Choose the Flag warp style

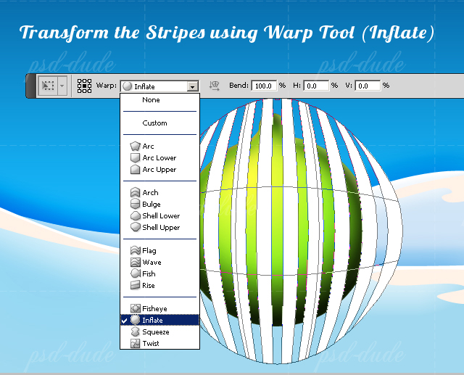pos(159,251)
